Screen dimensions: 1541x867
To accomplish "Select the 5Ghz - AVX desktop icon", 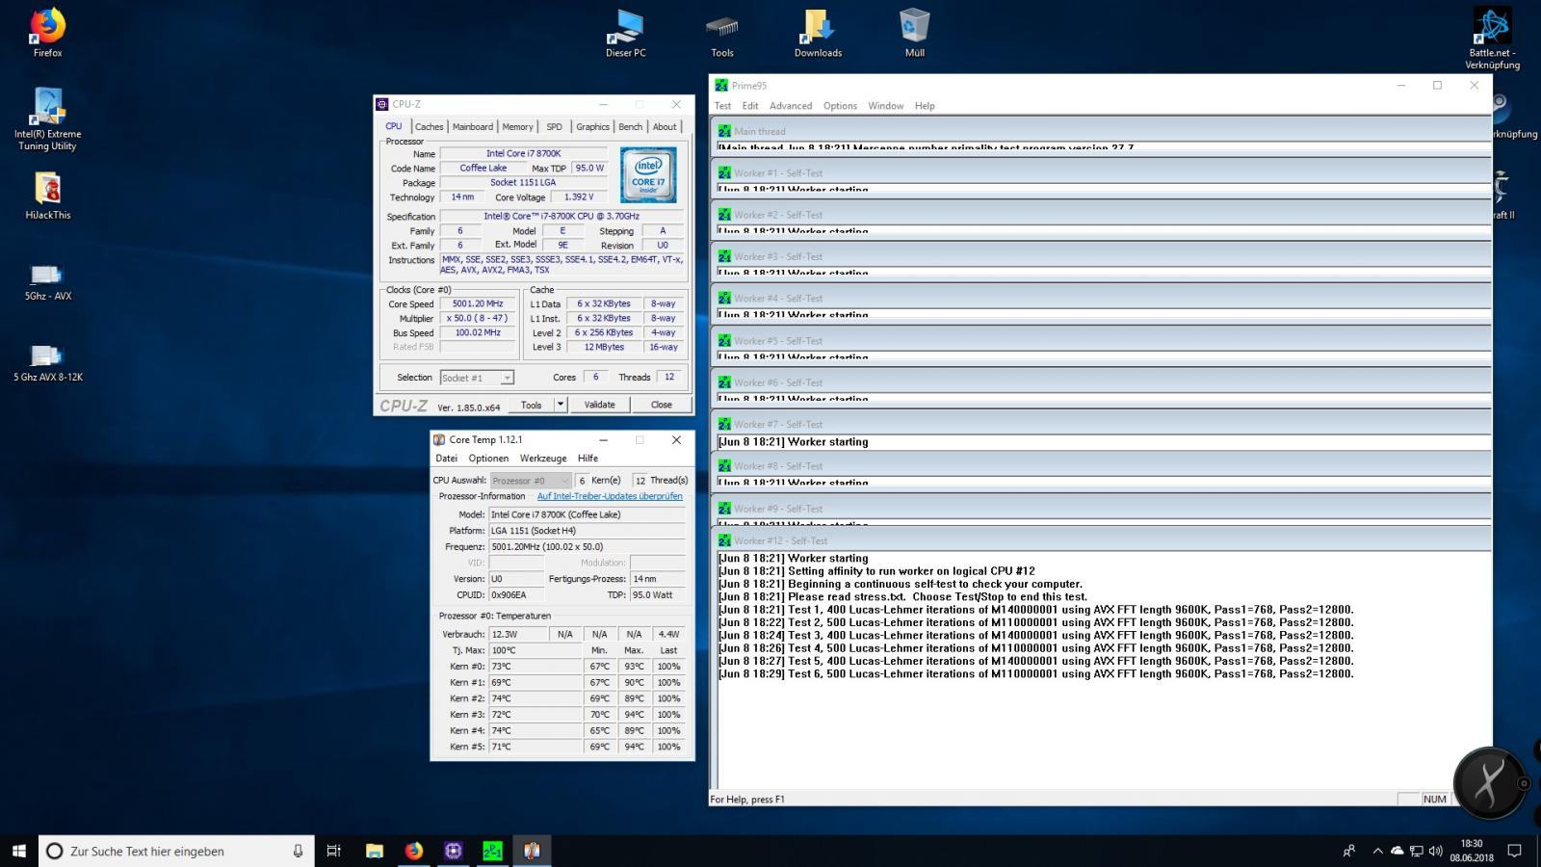I will [x=47, y=281].
